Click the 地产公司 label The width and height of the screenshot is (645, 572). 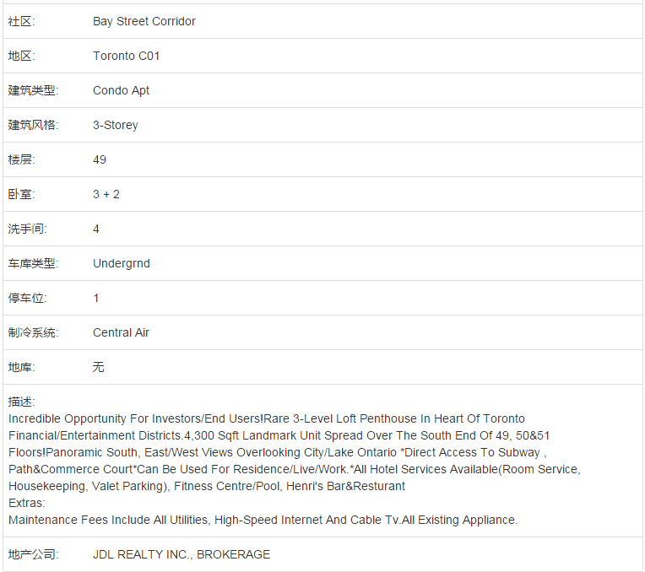pos(33,554)
